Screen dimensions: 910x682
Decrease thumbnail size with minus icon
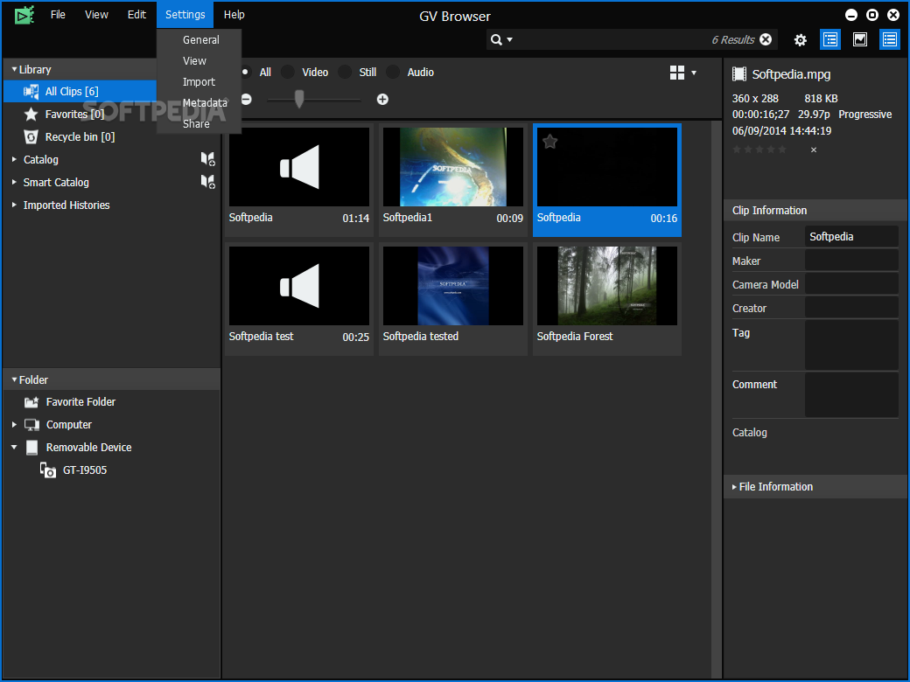[246, 100]
